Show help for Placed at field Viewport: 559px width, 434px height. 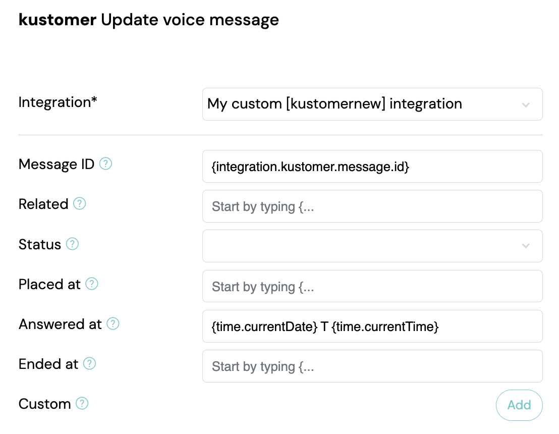(92, 284)
